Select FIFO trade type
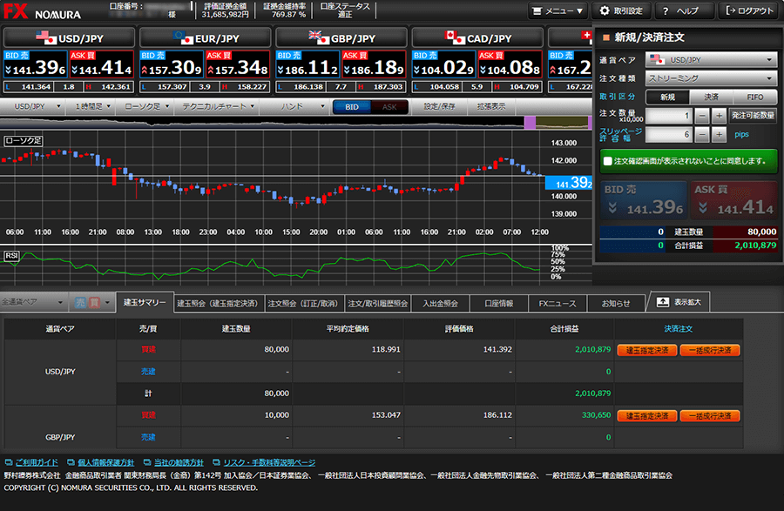Image resolution: width=784 pixels, height=511 pixels. click(x=755, y=97)
